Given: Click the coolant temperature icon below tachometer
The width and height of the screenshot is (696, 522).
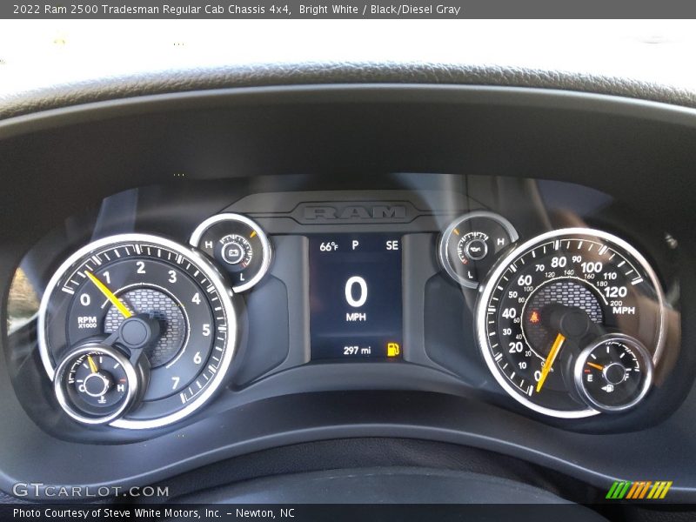Looking at the screenshot, I should [101, 399].
